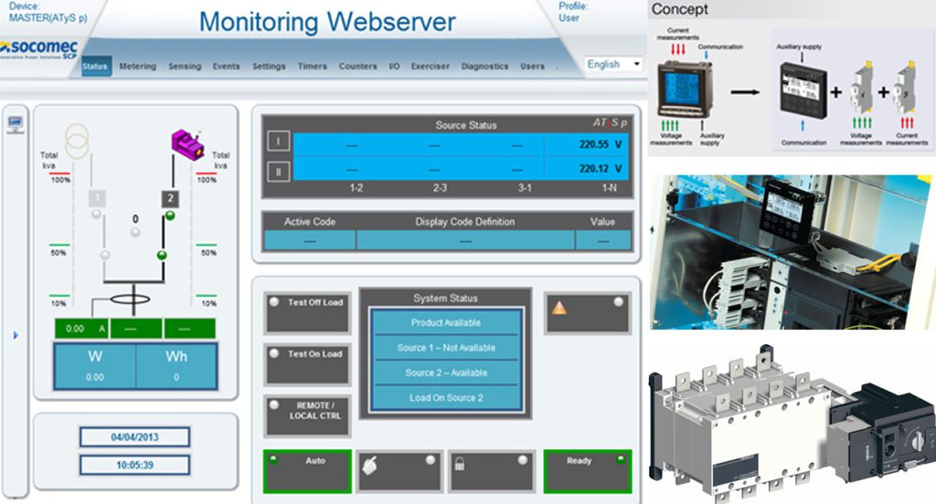This screenshot has height=504, width=936.
Task: Click the panel installation photo
Action: pos(792,252)
